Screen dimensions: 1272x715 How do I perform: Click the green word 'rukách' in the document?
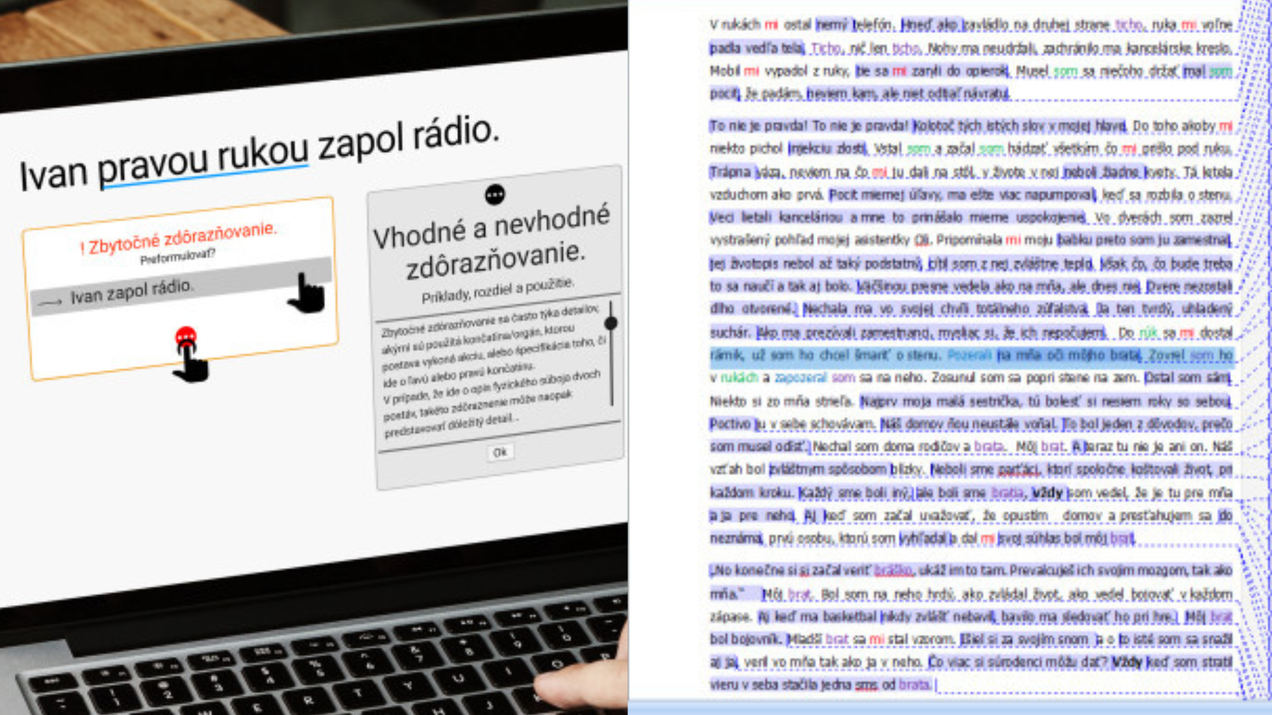739,377
